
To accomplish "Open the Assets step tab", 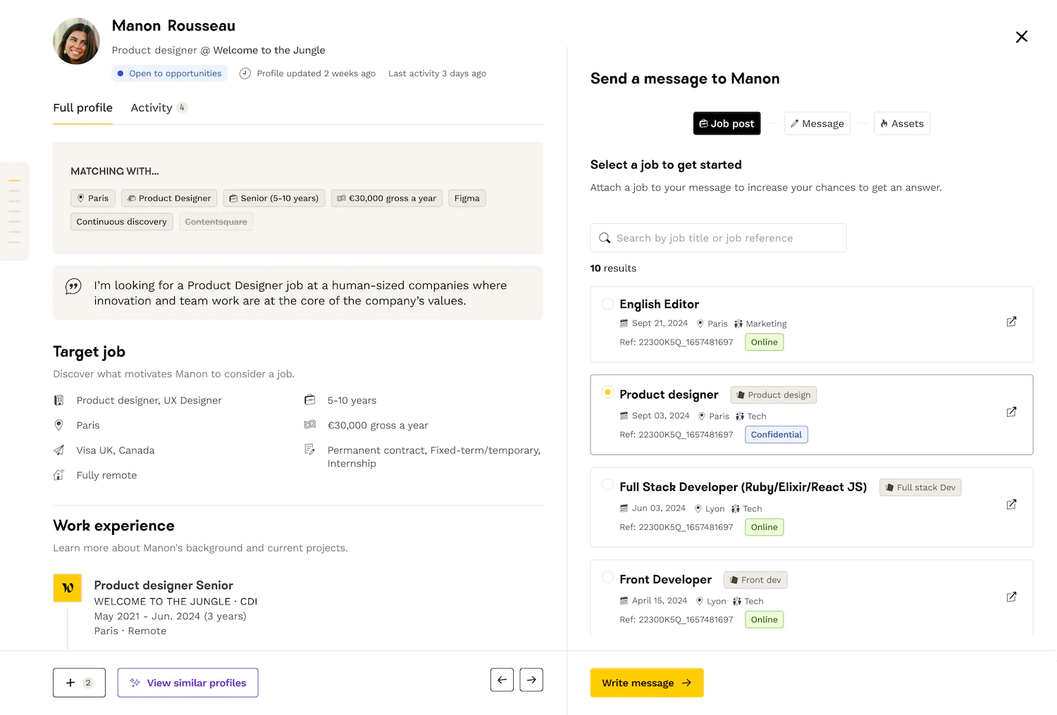I will click(x=901, y=123).
